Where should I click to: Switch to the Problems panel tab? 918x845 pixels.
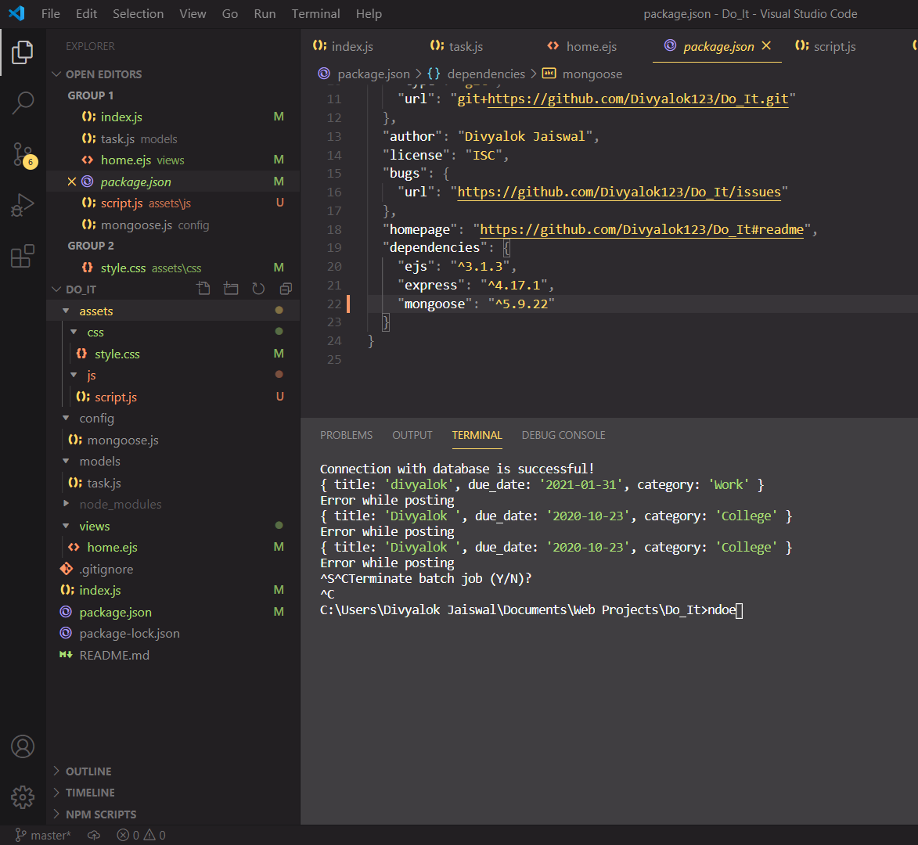click(346, 435)
